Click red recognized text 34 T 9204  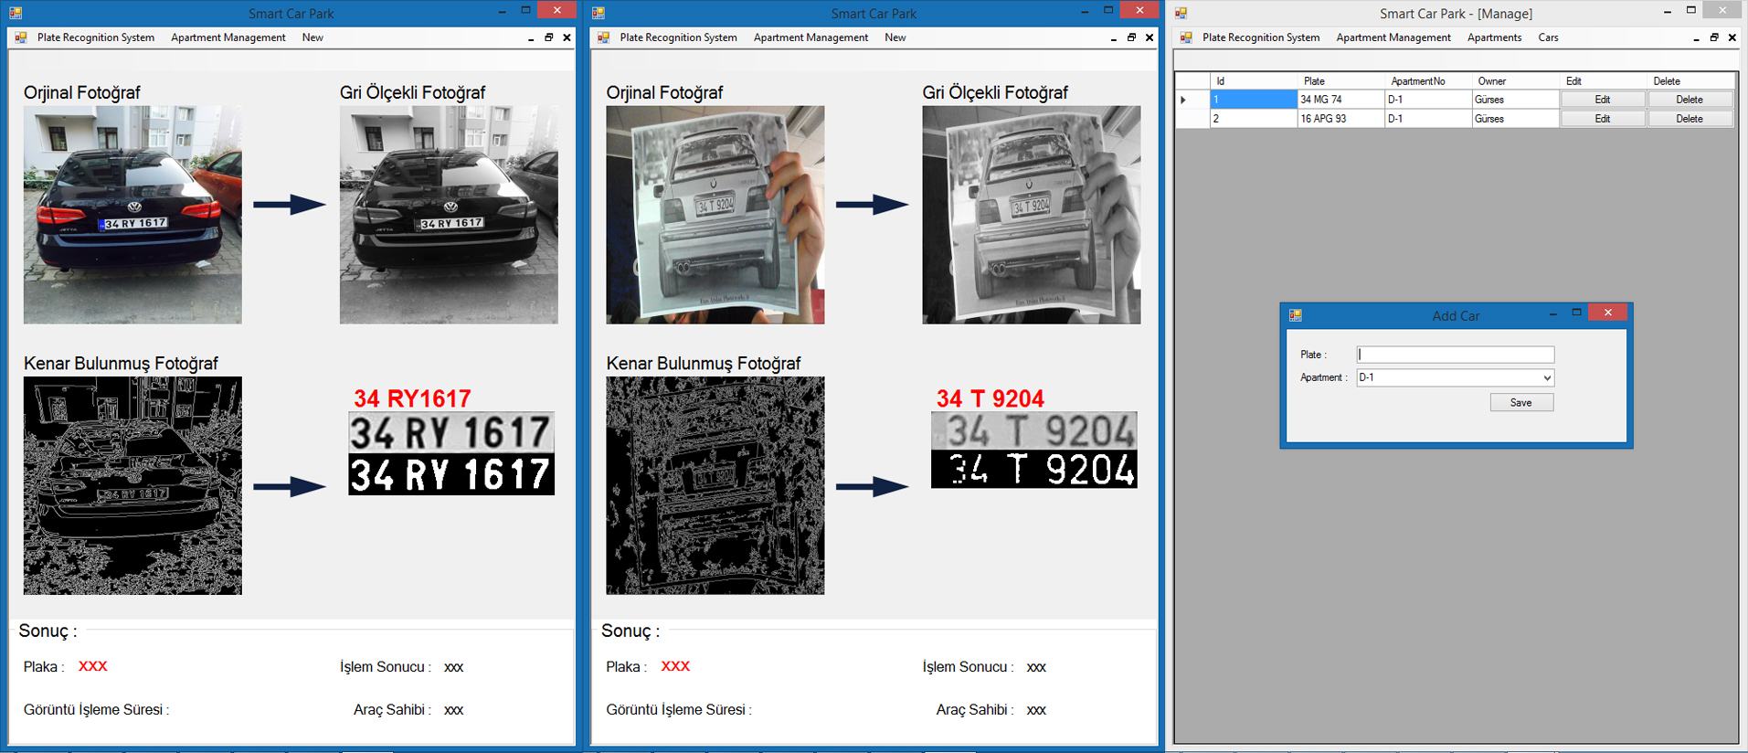[990, 398]
